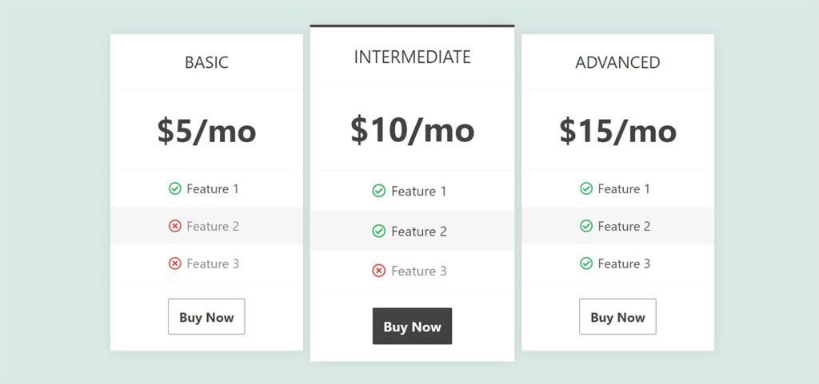
Task: Click the $10/mo price text
Action: tap(412, 130)
